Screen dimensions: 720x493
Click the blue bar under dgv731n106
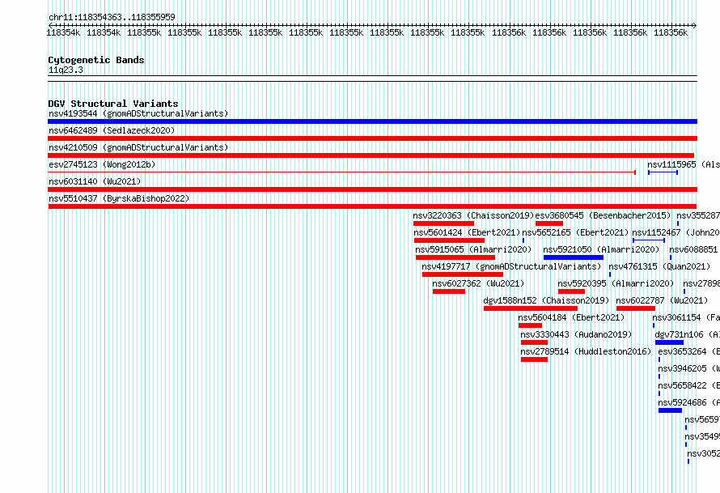(x=670, y=342)
